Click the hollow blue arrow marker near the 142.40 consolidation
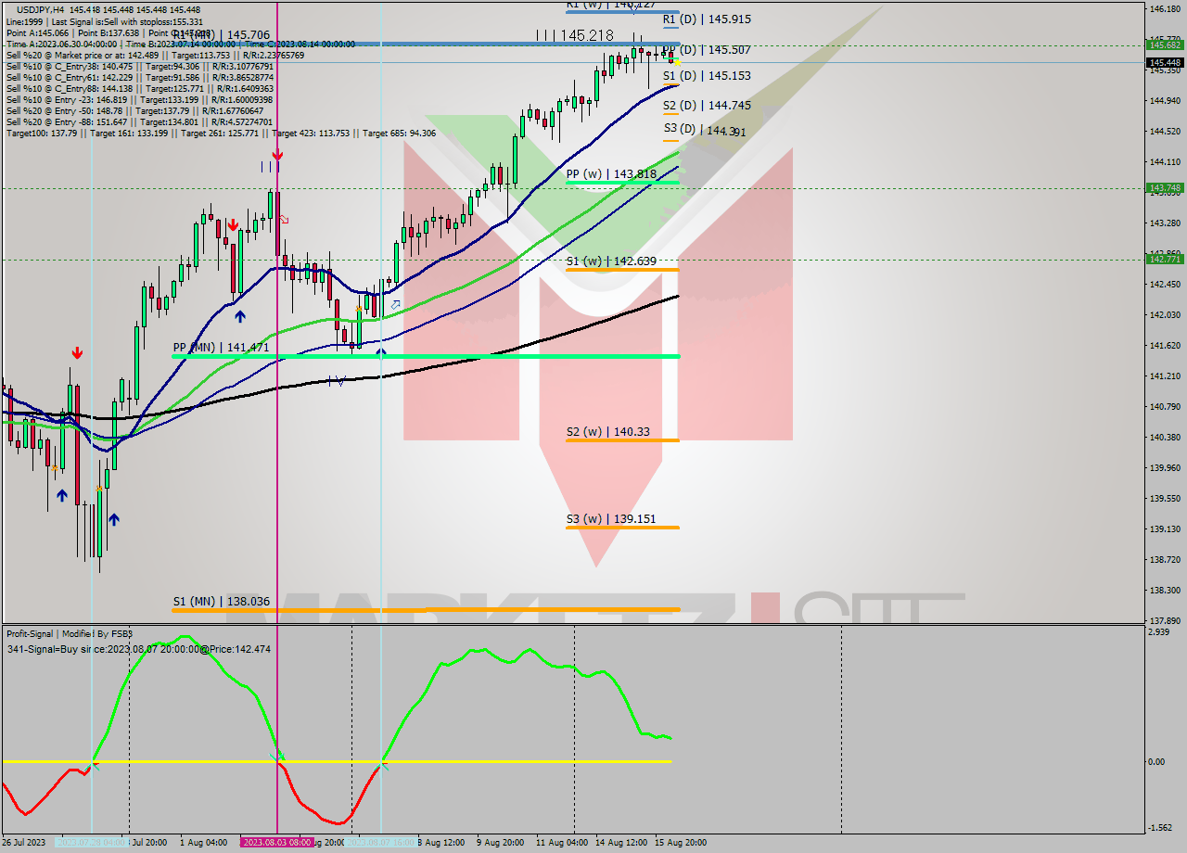 pyautogui.click(x=397, y=305)
